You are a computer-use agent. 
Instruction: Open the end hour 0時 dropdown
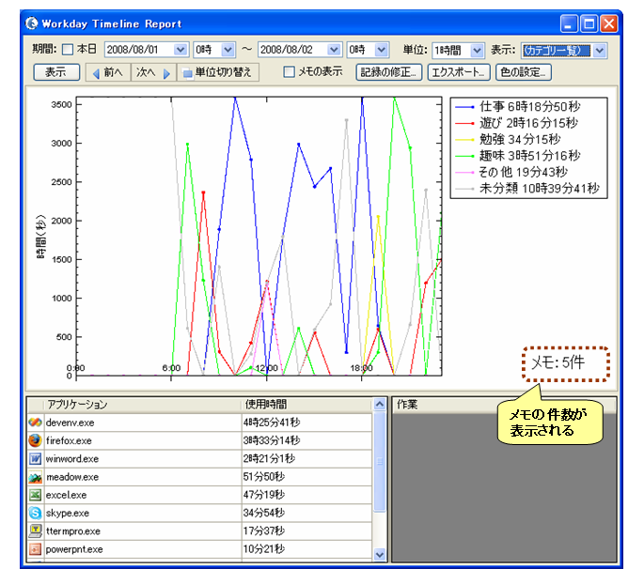point(382,50)
